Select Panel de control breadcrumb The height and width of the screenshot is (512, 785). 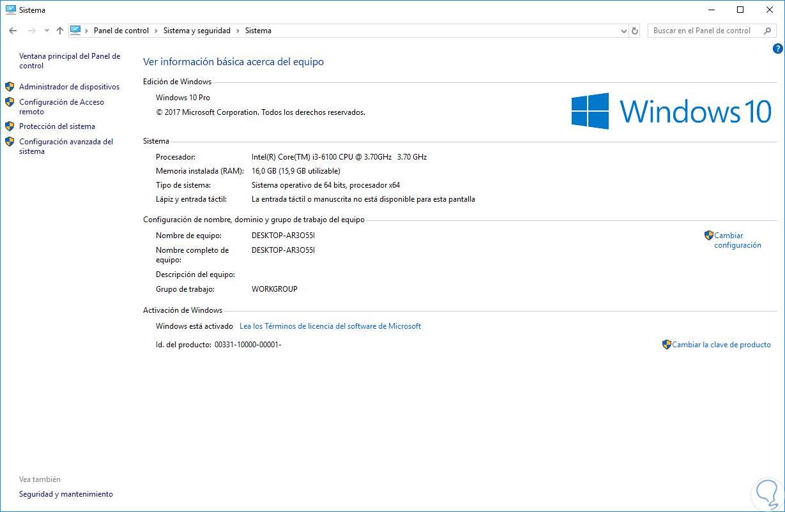[x=121, y=31]
